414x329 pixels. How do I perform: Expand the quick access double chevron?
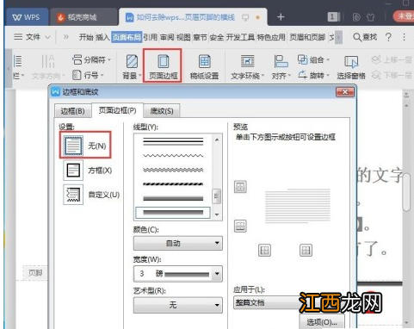pos(66,37)
